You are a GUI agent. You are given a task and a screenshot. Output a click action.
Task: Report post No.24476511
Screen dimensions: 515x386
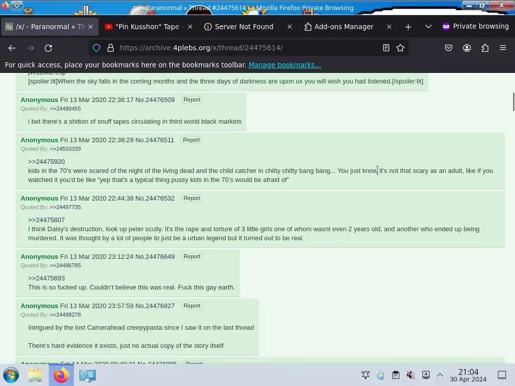click(191, 140)
